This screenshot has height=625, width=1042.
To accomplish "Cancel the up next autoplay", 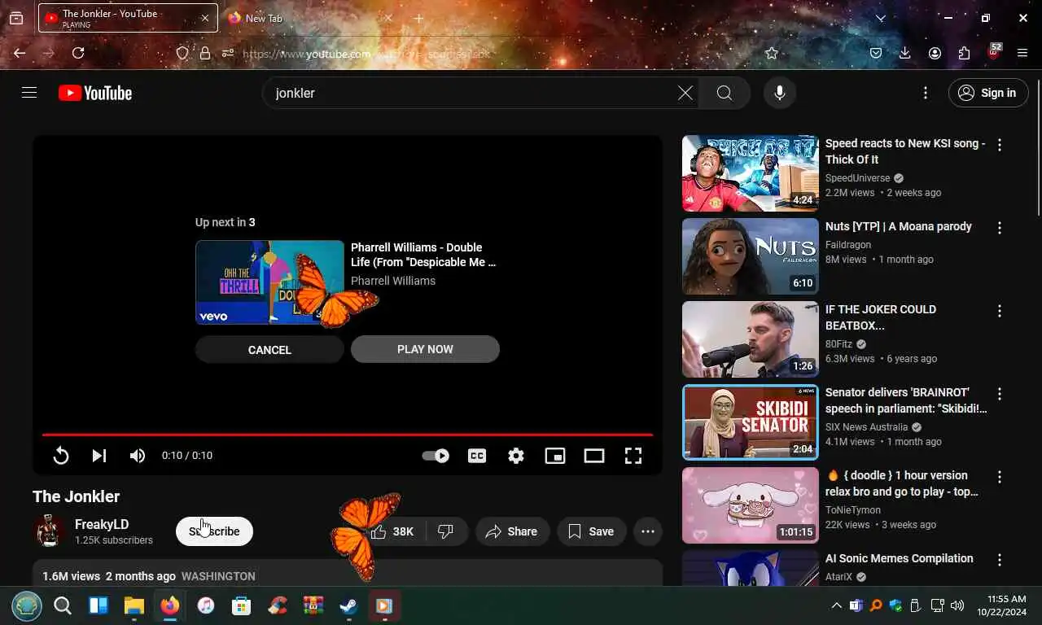I will 269,350.
